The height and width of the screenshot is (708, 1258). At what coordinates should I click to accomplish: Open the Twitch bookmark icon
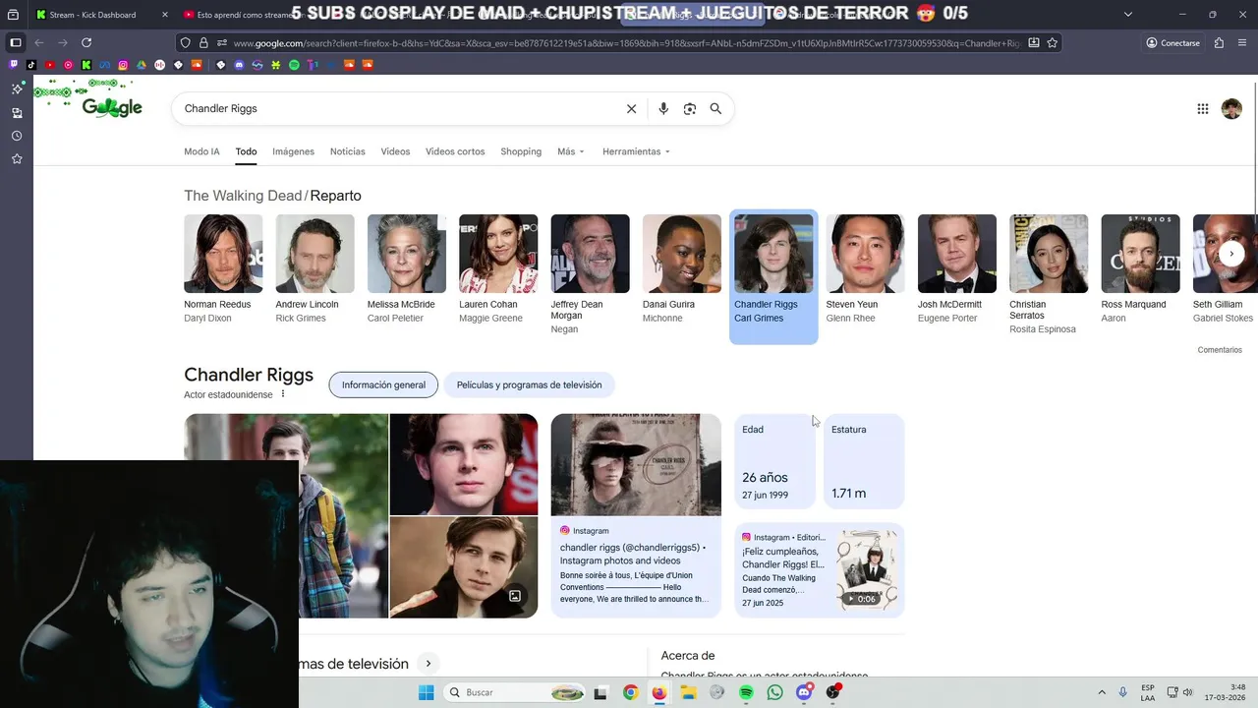pyautogui.click(x=14, y=65)
